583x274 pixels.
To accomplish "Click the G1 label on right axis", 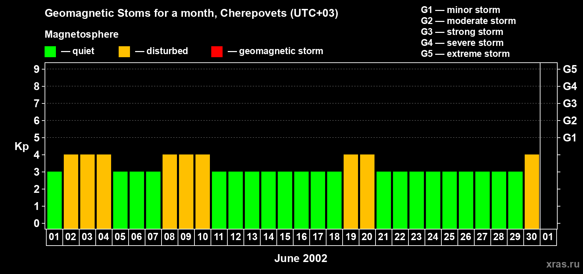I will pos(570,138).
